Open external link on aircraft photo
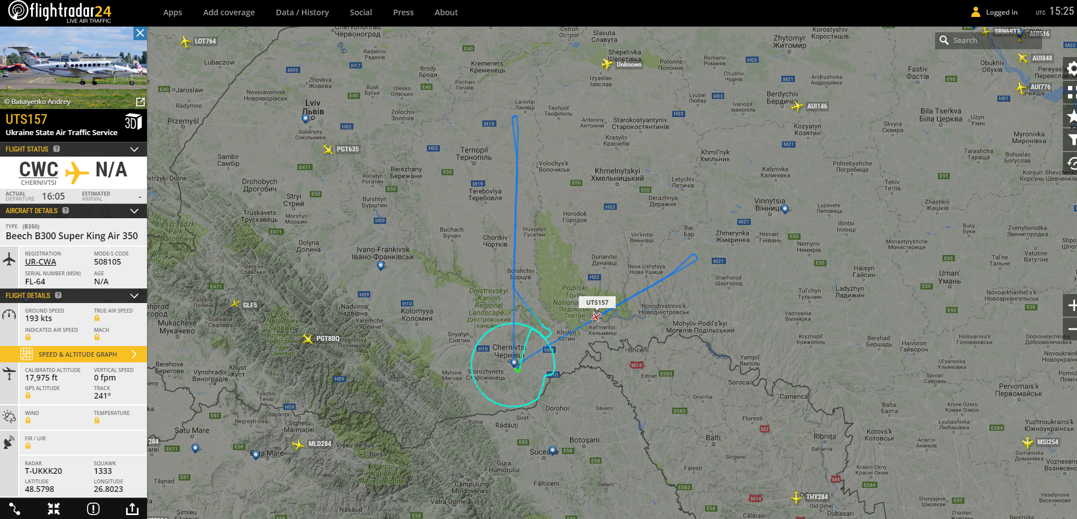The image size is (1077, 519). click(x=140, y=102)
